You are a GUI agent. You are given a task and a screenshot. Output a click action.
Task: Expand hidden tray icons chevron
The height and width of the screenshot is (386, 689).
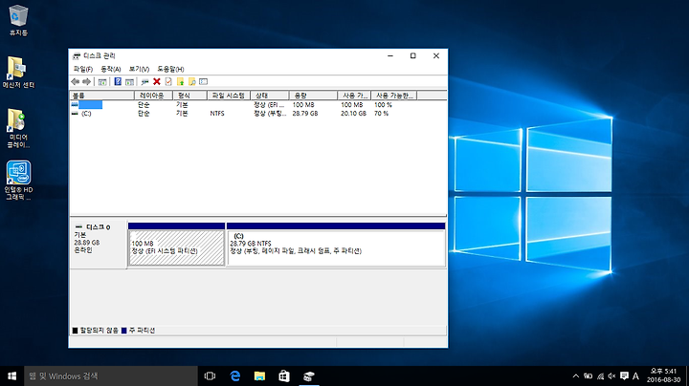tap(576, 375)
